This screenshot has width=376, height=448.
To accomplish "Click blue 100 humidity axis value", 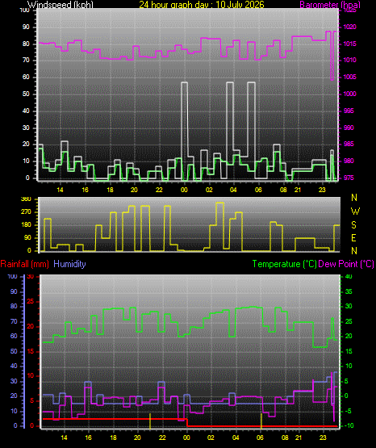I will coord(12,277).
